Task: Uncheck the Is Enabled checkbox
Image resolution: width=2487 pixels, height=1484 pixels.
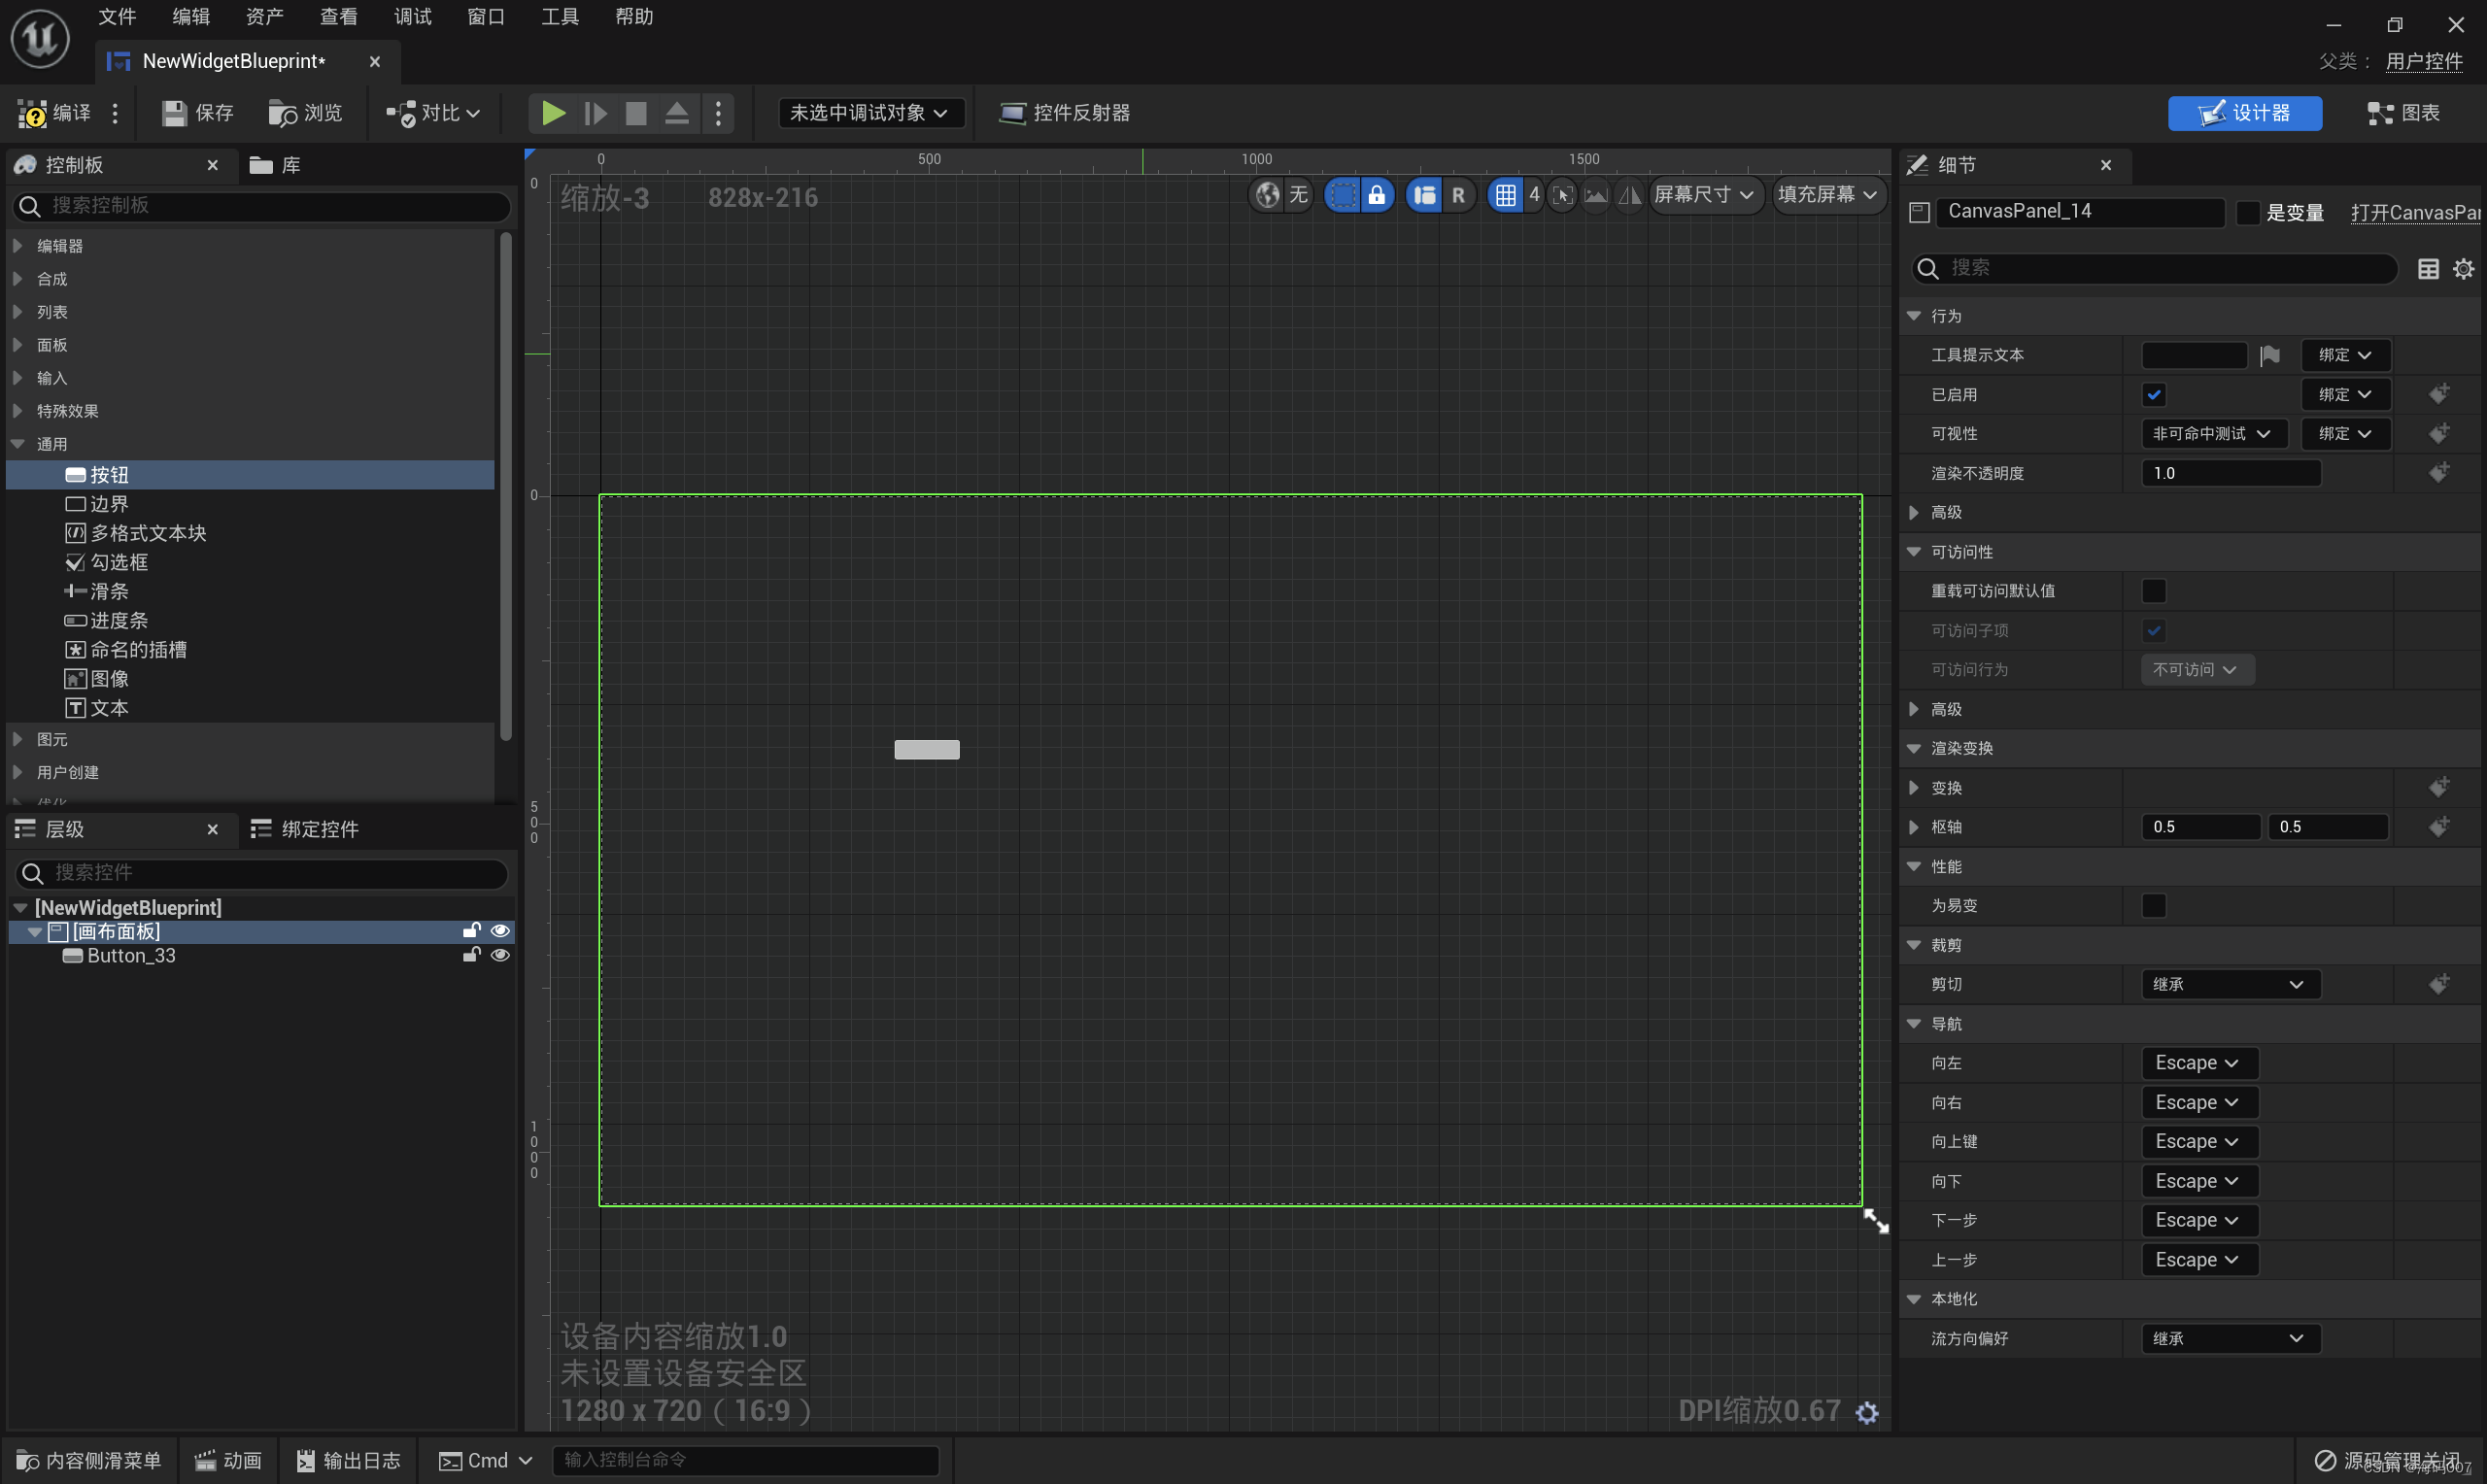Action: click(x=2154, y=394)
